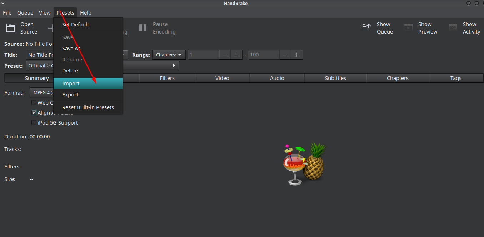Open the Queue menu
The height and width of the screenshot is (237, 484).
(25, 13)
